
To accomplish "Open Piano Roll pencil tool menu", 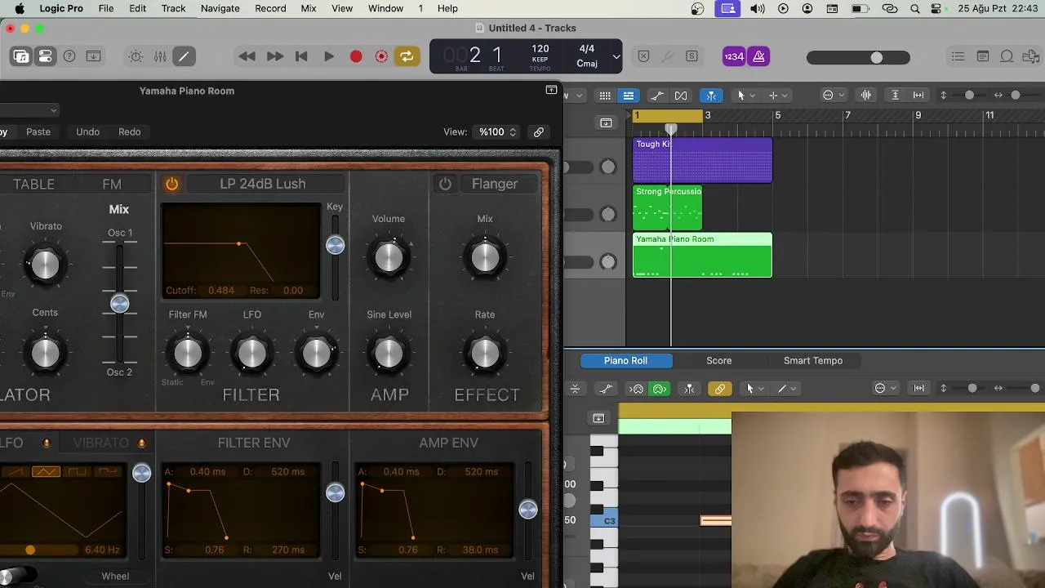I will 787,389.
